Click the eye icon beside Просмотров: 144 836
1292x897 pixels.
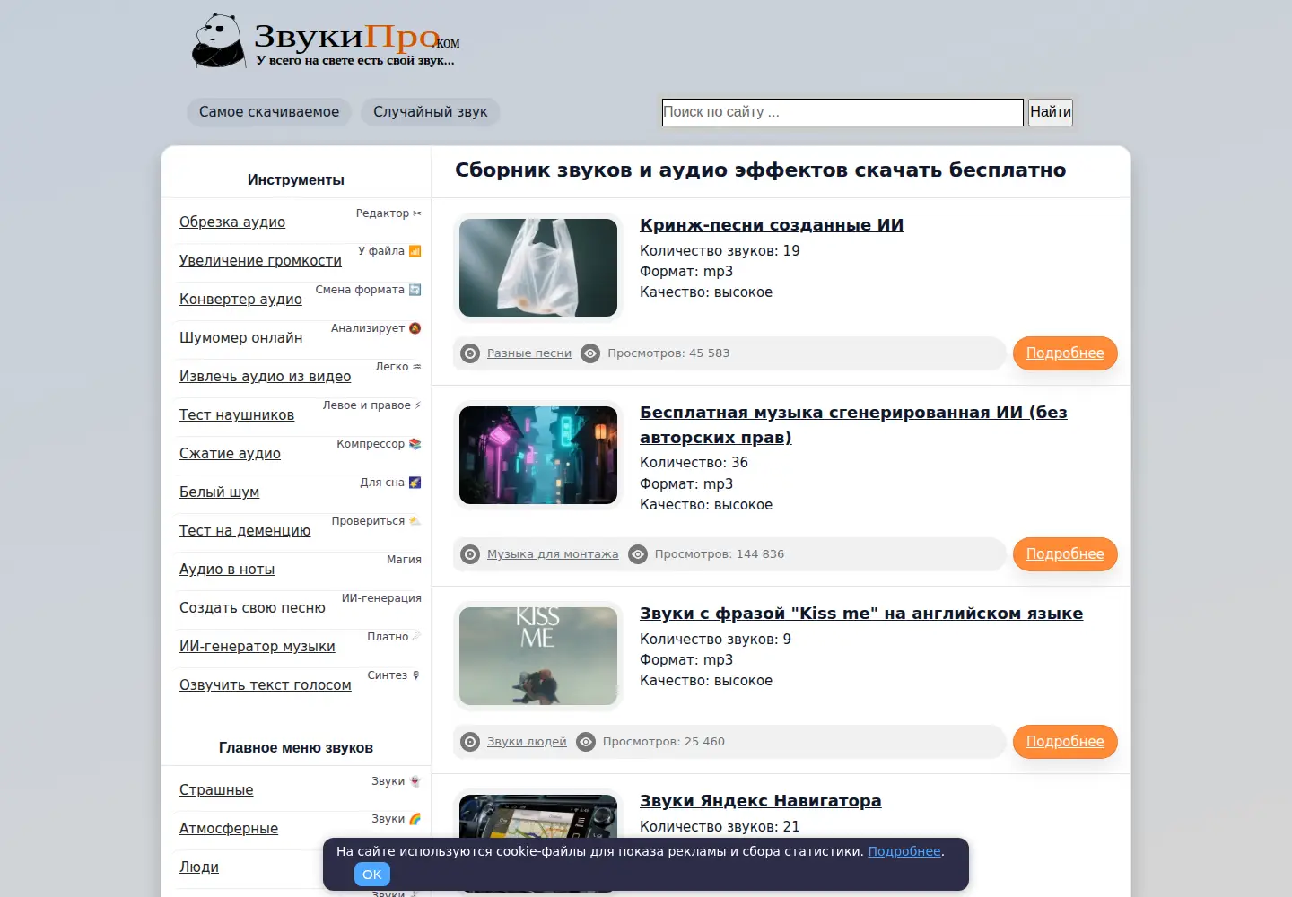(x=638, y=554)
